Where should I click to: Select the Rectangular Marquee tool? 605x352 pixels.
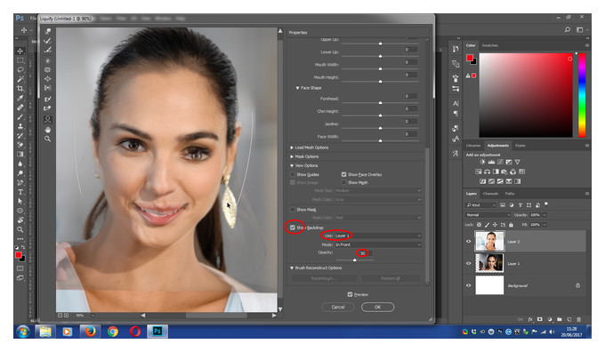coord(20,60)
